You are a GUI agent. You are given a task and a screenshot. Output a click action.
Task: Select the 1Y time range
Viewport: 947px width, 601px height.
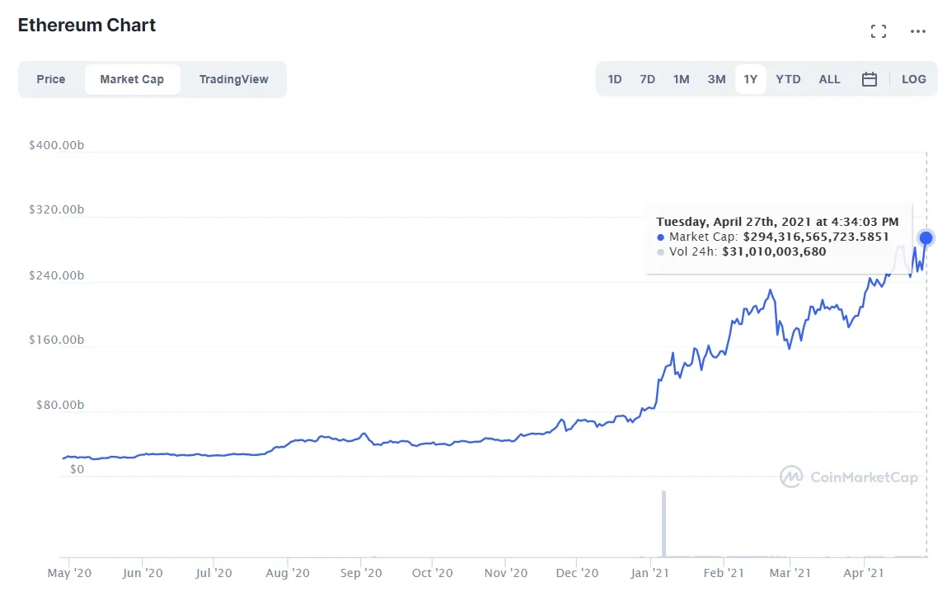750,79
